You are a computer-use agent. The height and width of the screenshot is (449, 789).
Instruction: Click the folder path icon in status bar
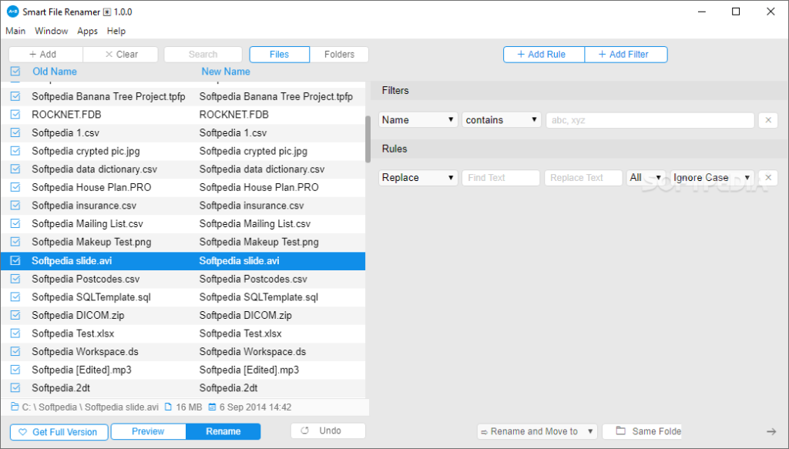click(15, 407)
